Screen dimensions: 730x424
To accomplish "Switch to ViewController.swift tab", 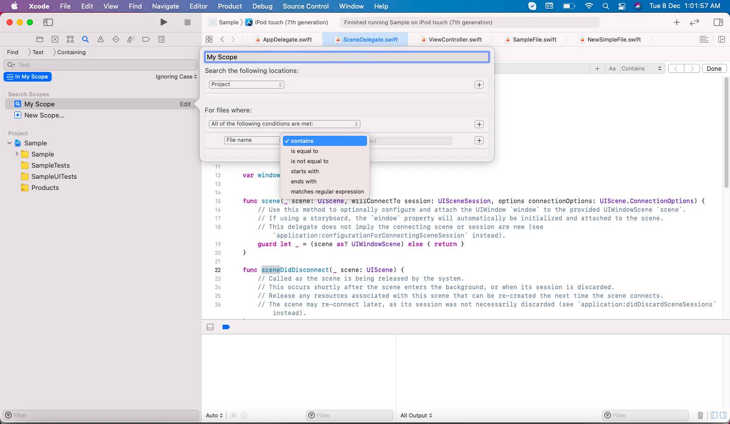I will pyautogui.click(x=451, y=40).
